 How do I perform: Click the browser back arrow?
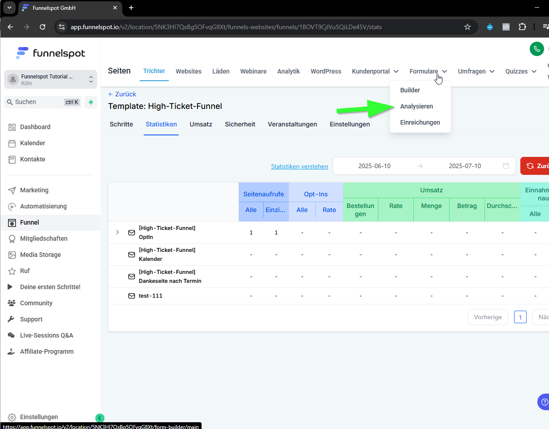pos(11,27)
